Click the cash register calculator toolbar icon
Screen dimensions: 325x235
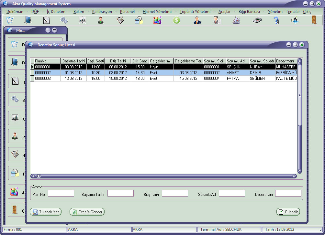[257, 20]
